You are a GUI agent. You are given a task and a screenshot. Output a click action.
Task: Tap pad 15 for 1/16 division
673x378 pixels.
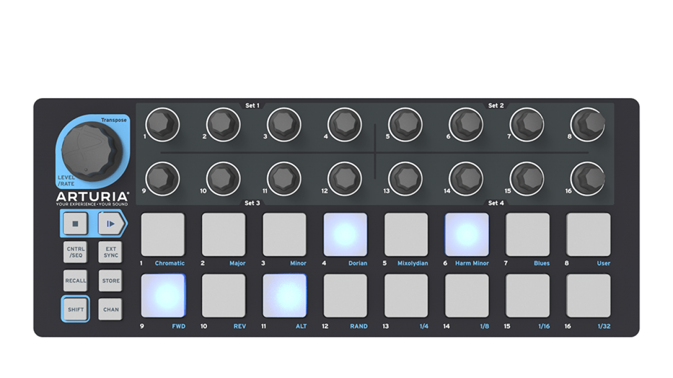[527, 296]
